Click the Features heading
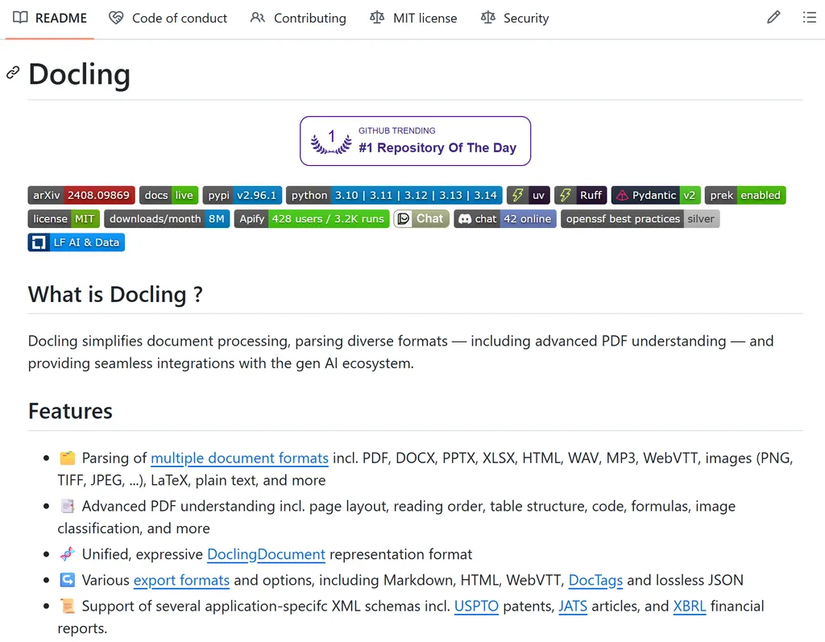 click(71, 411)
